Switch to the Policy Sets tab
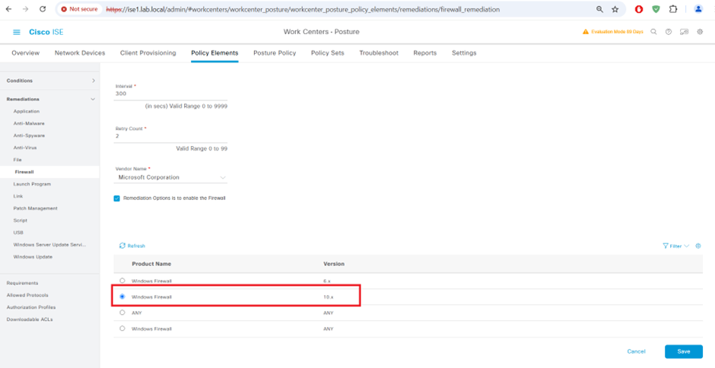715x368 pixels. [327, 53]
